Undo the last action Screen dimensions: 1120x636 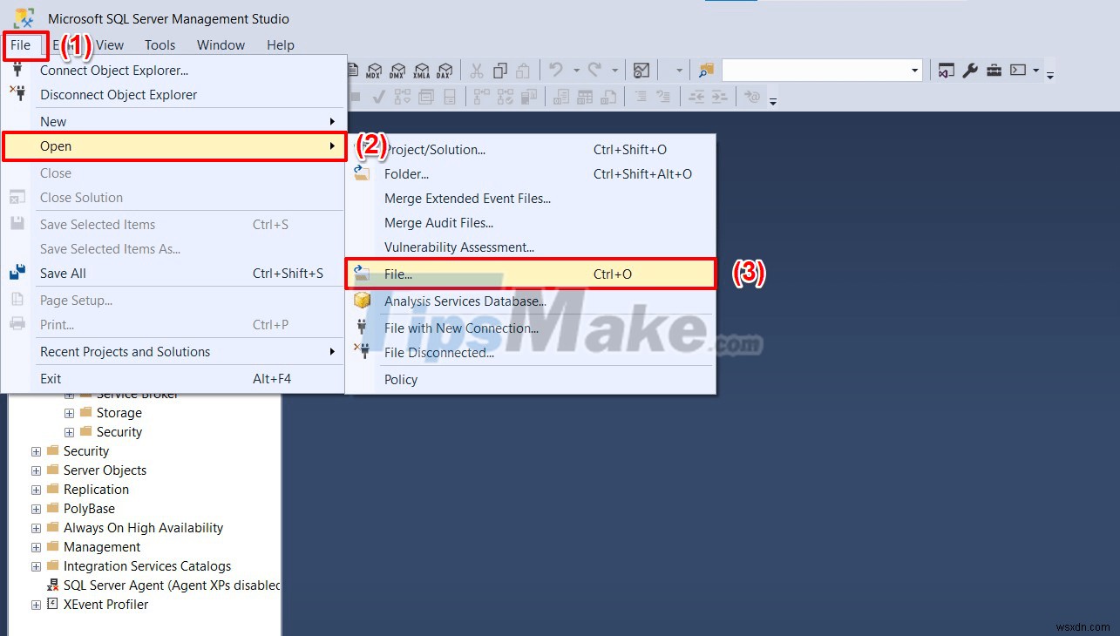click(558, 70)
